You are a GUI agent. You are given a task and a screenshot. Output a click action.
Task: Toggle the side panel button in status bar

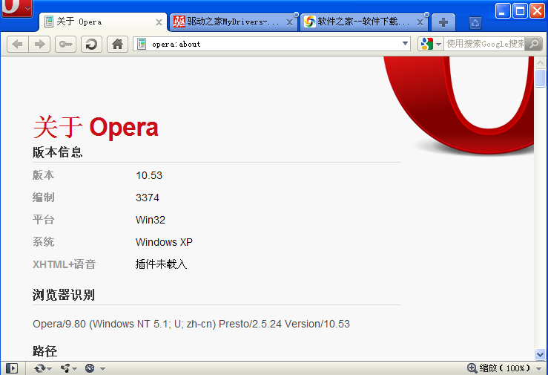tap(12, 368)
